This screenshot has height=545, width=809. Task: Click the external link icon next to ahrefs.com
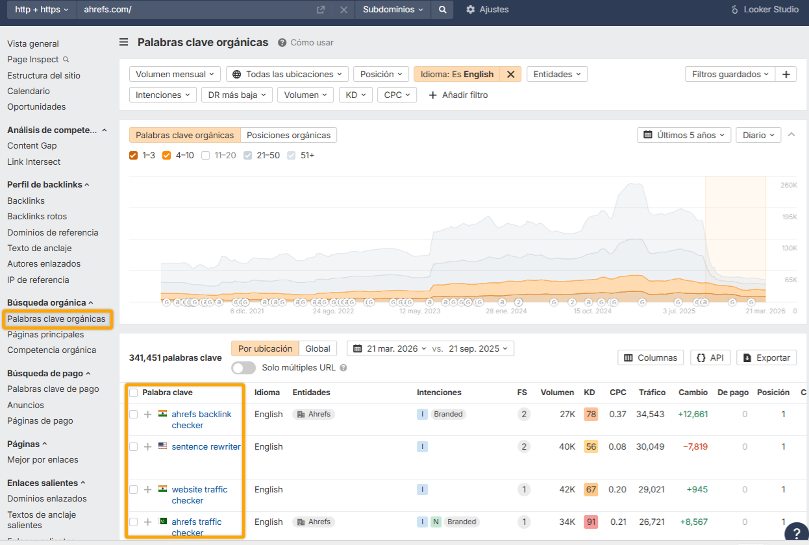[x=320, y=10]
